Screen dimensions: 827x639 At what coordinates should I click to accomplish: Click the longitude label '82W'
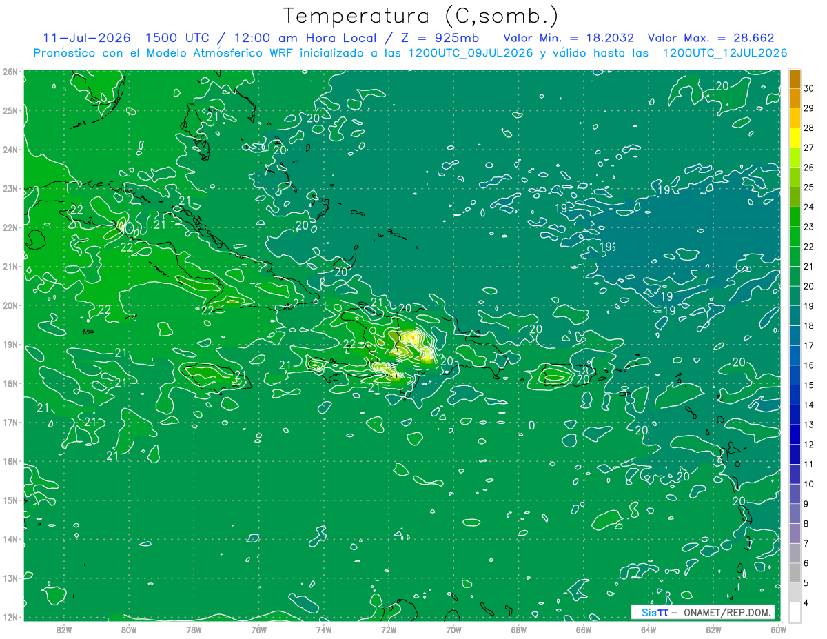[64, 629]
